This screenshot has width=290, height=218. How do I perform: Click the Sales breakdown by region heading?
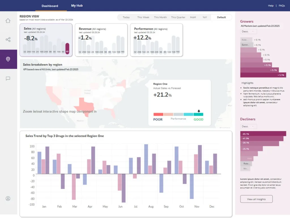point(42,64)
